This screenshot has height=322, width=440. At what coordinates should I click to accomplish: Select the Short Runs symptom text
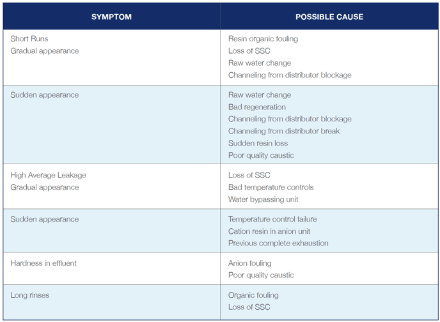29,39
